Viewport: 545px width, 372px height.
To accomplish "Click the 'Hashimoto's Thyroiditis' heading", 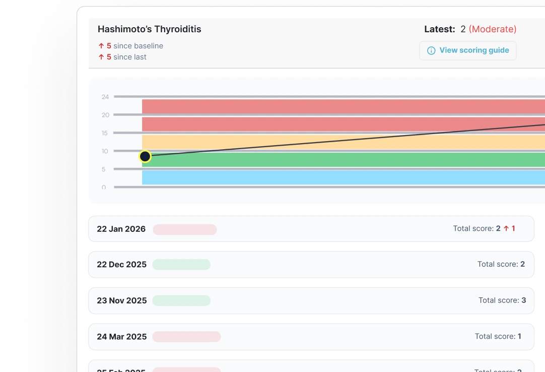I will pos(149,29).
